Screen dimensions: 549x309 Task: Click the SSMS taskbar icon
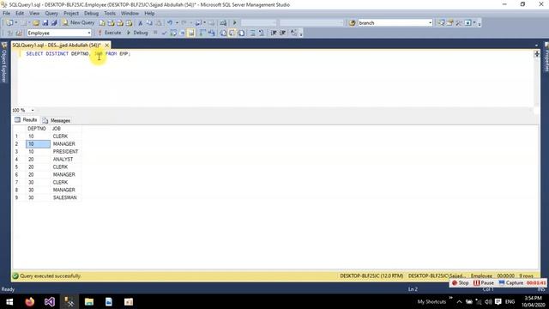(x=69, y=301)
